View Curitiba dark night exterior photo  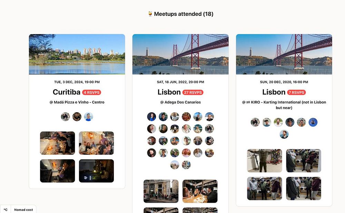tap(96, 171)
